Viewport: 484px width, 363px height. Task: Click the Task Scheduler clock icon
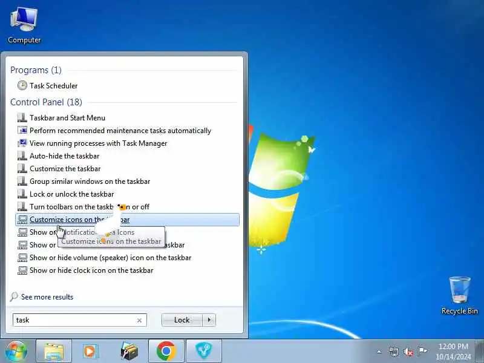pyautogui.click(x=22, y=85)
